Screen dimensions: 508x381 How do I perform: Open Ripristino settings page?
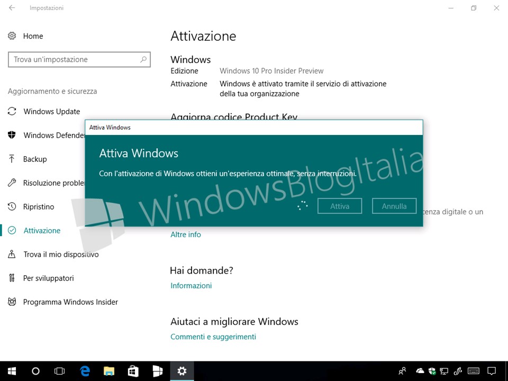click(x=39, y=207)
